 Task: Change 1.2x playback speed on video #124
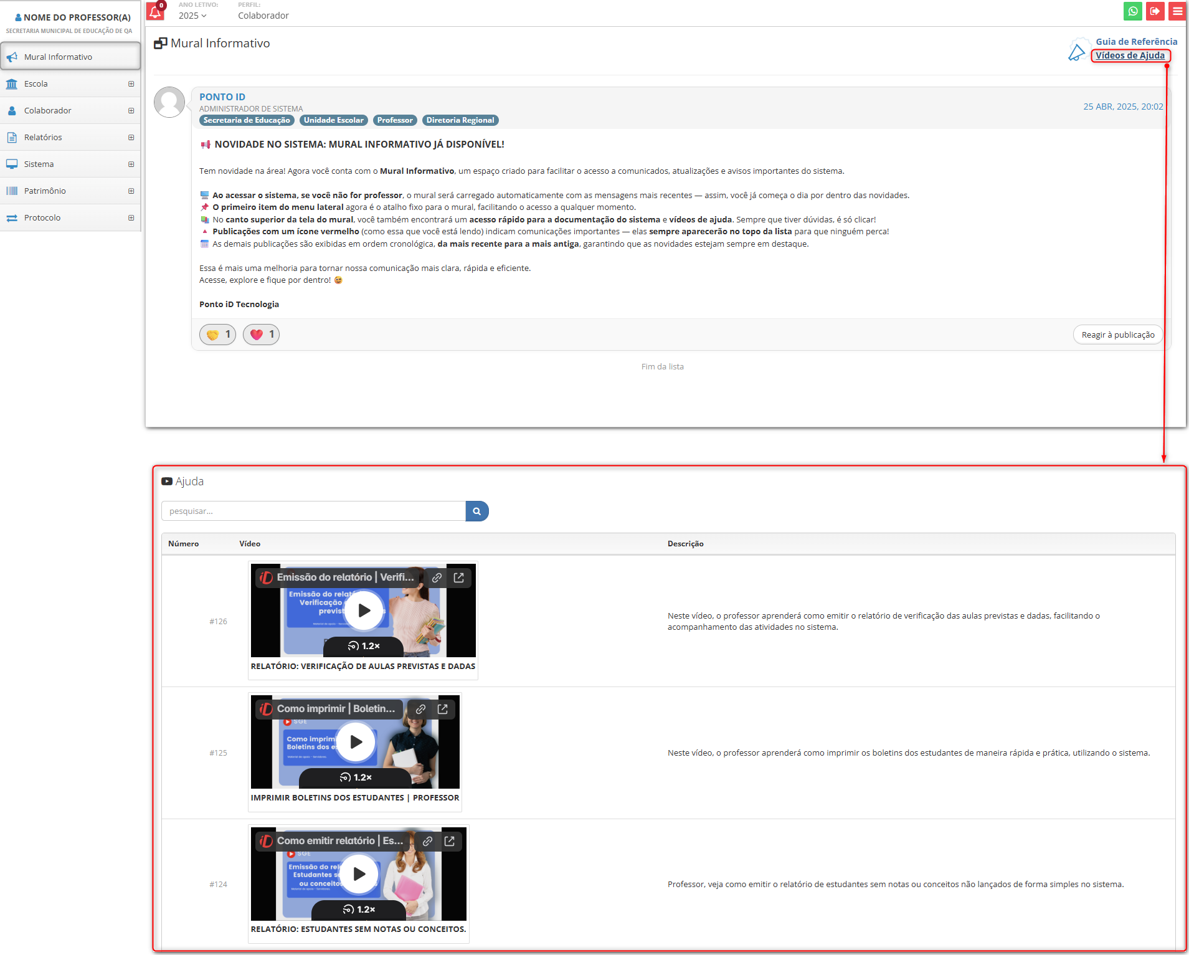point(359,910)
